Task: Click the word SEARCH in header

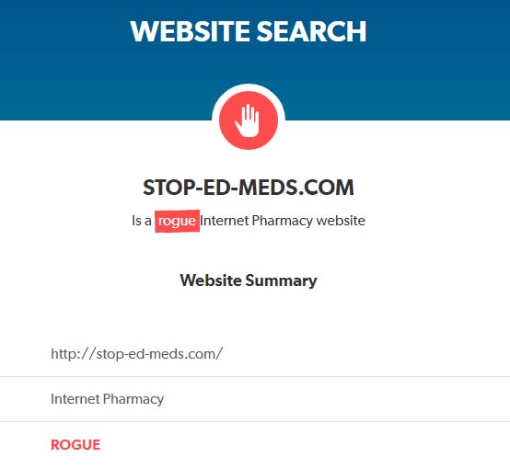Action: (x=311, y=31)
